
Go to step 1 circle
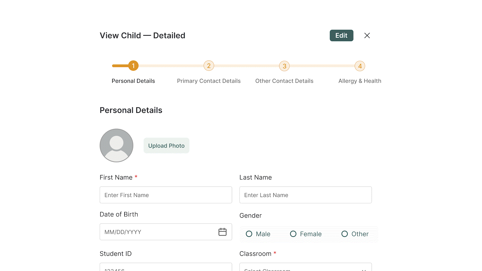[133, 66]
